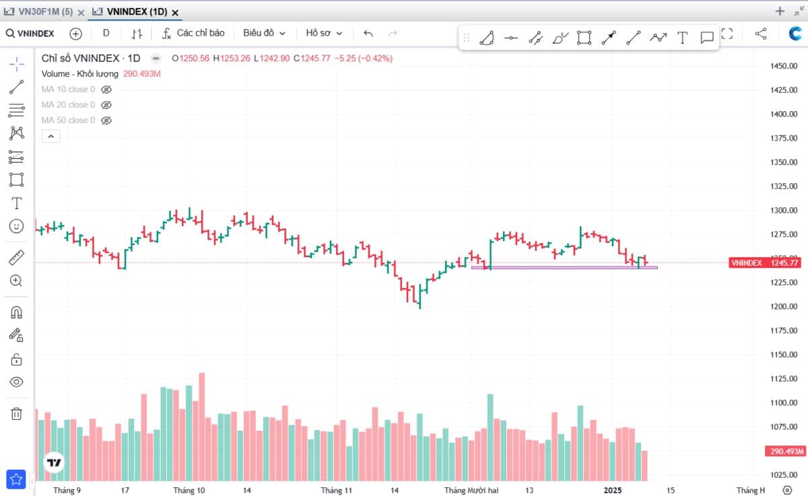Click the D timeframe interval button
This screenshot has width=808, height=496.
click(x=106, y=33)
